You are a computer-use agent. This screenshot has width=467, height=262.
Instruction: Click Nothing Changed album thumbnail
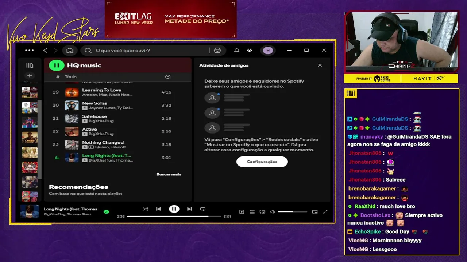[x=72, y=144]
